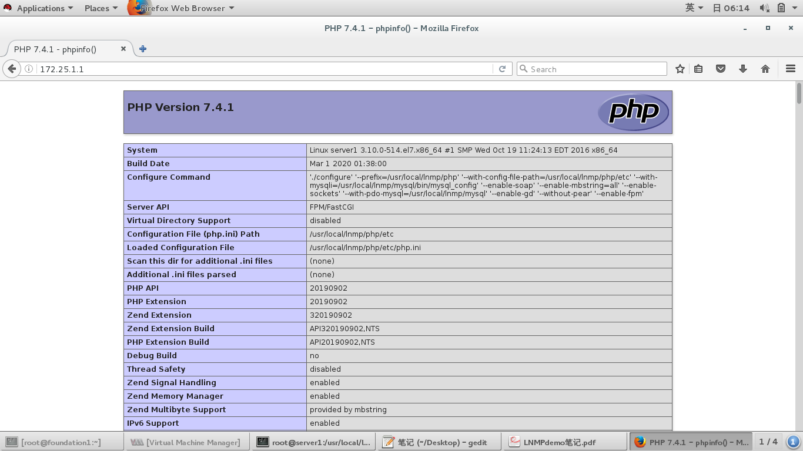Switch to root@server1 terminal in the taskbar
The height and width of the screenshot is (451, 803).
coord(313,442)
